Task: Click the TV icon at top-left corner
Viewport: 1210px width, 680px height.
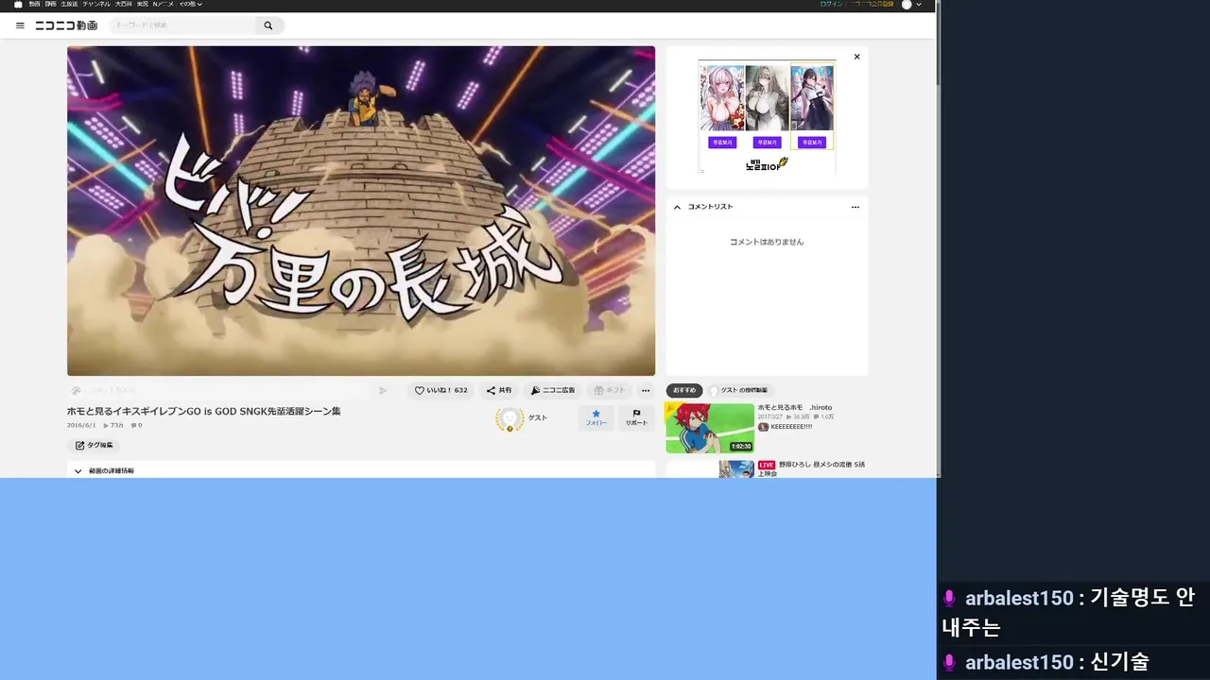Action: (18, 5)
